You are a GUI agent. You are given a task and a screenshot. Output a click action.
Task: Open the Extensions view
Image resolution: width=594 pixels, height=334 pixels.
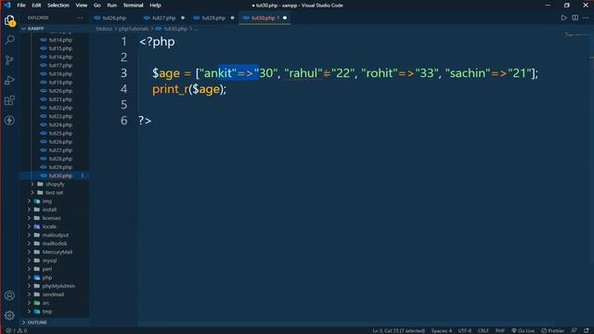pos(10,100)
